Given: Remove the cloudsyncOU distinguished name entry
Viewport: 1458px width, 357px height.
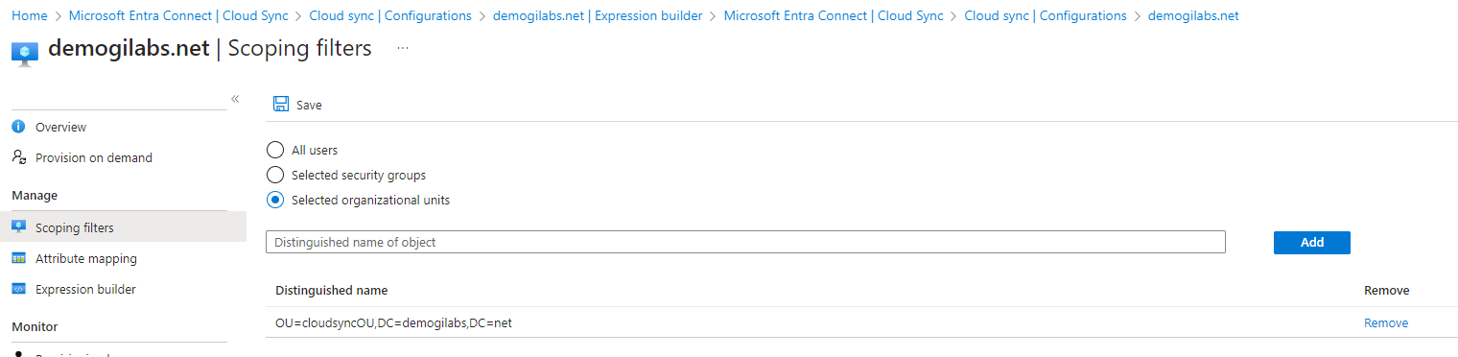Looking at the screenshot, I should 1386,323.
